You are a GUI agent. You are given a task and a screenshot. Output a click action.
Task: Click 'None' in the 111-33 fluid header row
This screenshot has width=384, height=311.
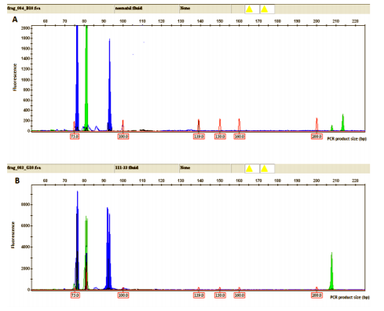click(x=185, y=167)
